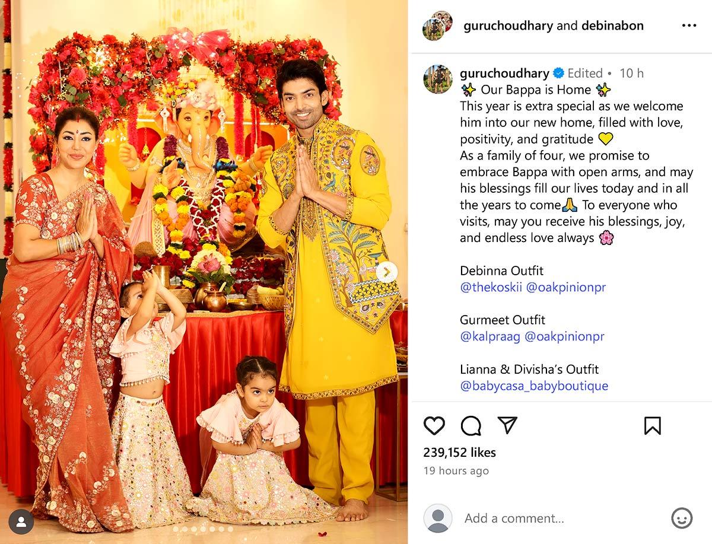Open the stacked profile avatars in header
712x544 pixels.
[438, 26]
